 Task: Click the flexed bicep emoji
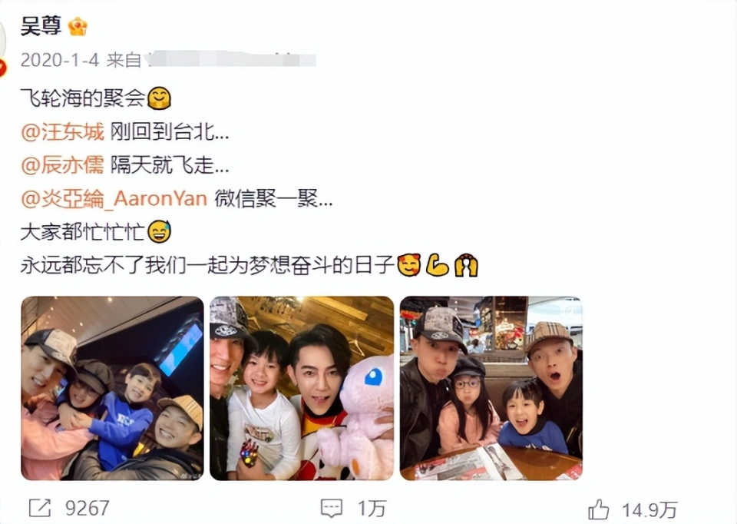click(x=437, y=265)
